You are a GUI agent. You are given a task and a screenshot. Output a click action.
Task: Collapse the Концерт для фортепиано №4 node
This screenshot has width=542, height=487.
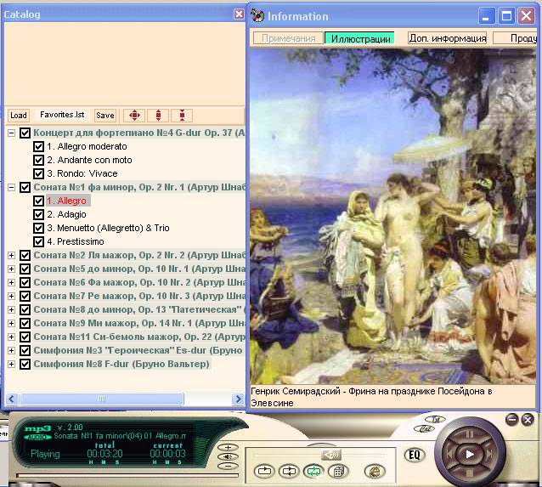tap(11, 133)
